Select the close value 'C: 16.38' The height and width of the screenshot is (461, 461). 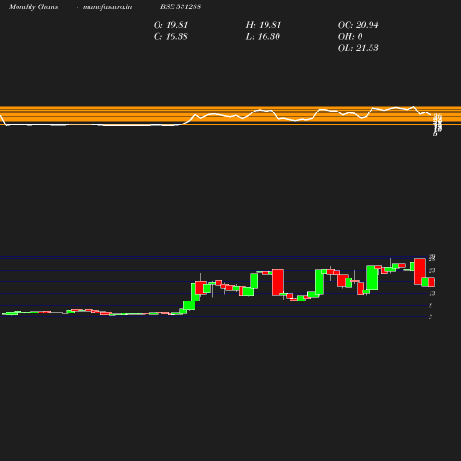171,37
